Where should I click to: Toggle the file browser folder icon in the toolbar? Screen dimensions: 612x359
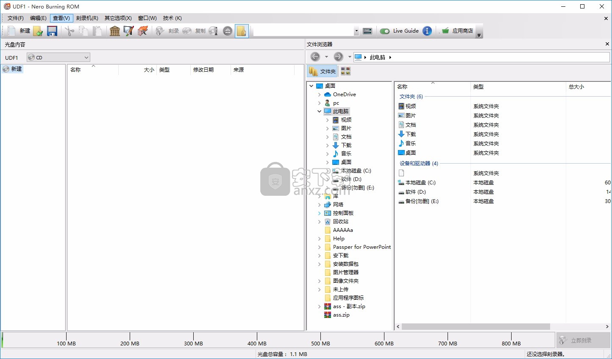[242, 31]
